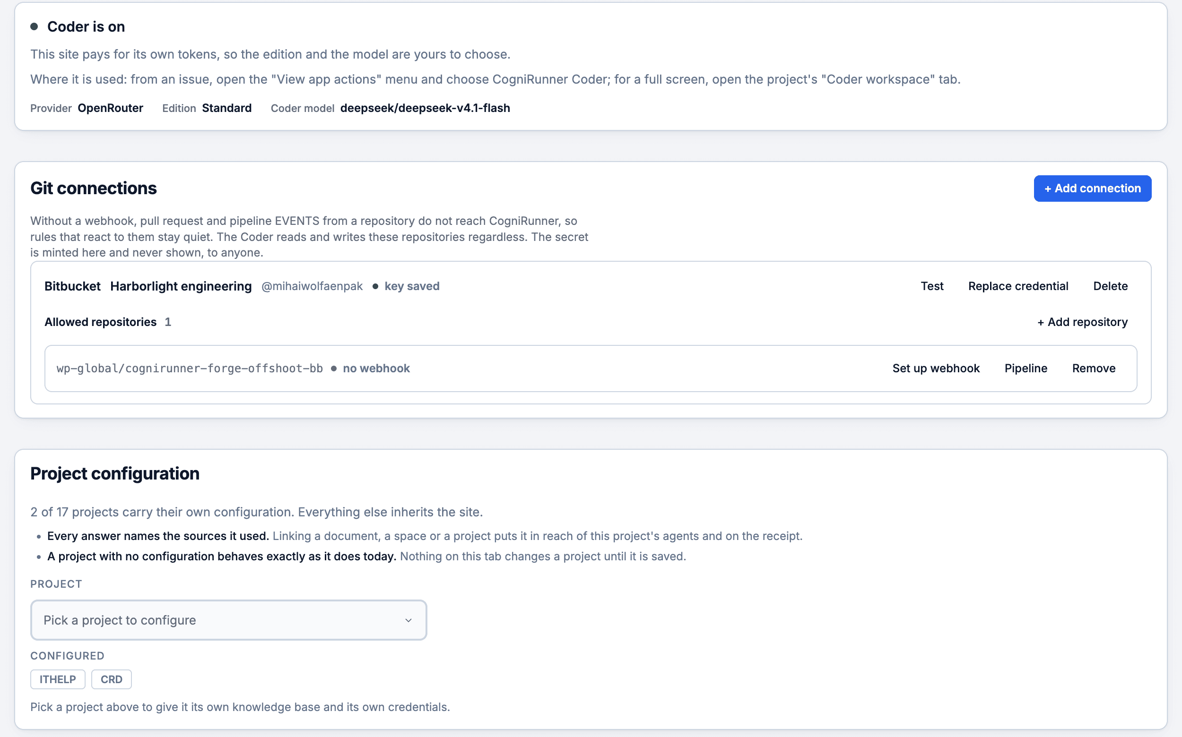Image resolution: width=1182 pixels, height=737 pixels.
Task: Click Add repository
Action: coord(1082,322)
